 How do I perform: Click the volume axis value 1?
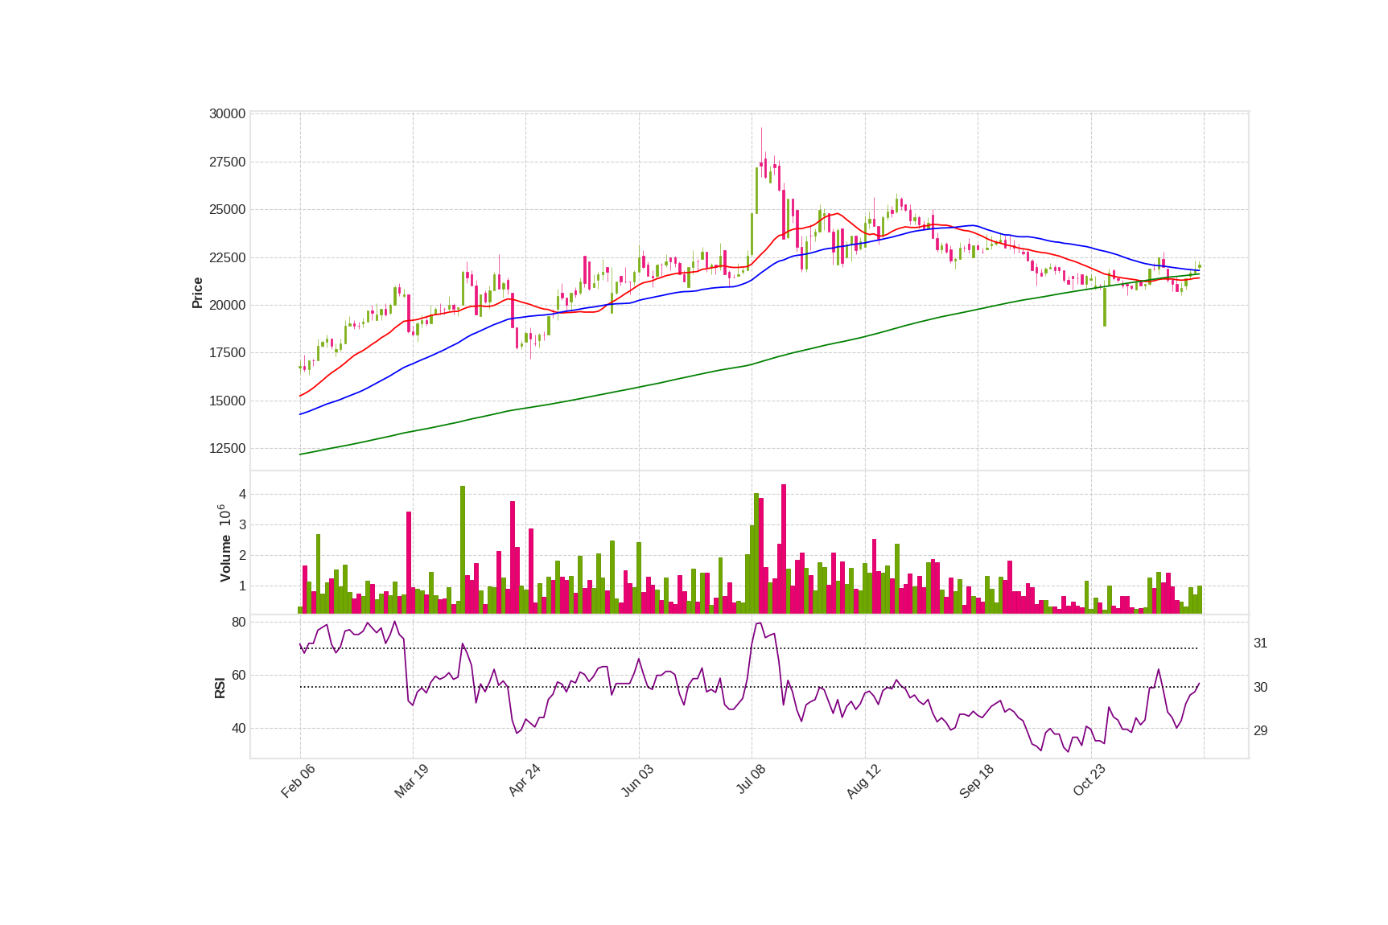tap(242, 586)
